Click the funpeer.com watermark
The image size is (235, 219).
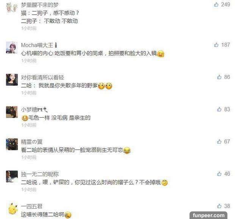point(208,216)
